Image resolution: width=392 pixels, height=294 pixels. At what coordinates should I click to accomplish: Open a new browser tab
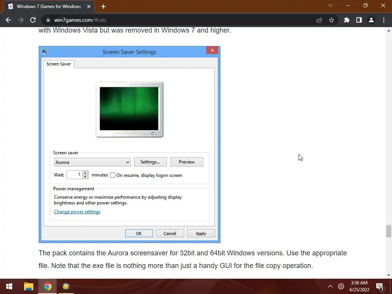[x=103, y=7]
